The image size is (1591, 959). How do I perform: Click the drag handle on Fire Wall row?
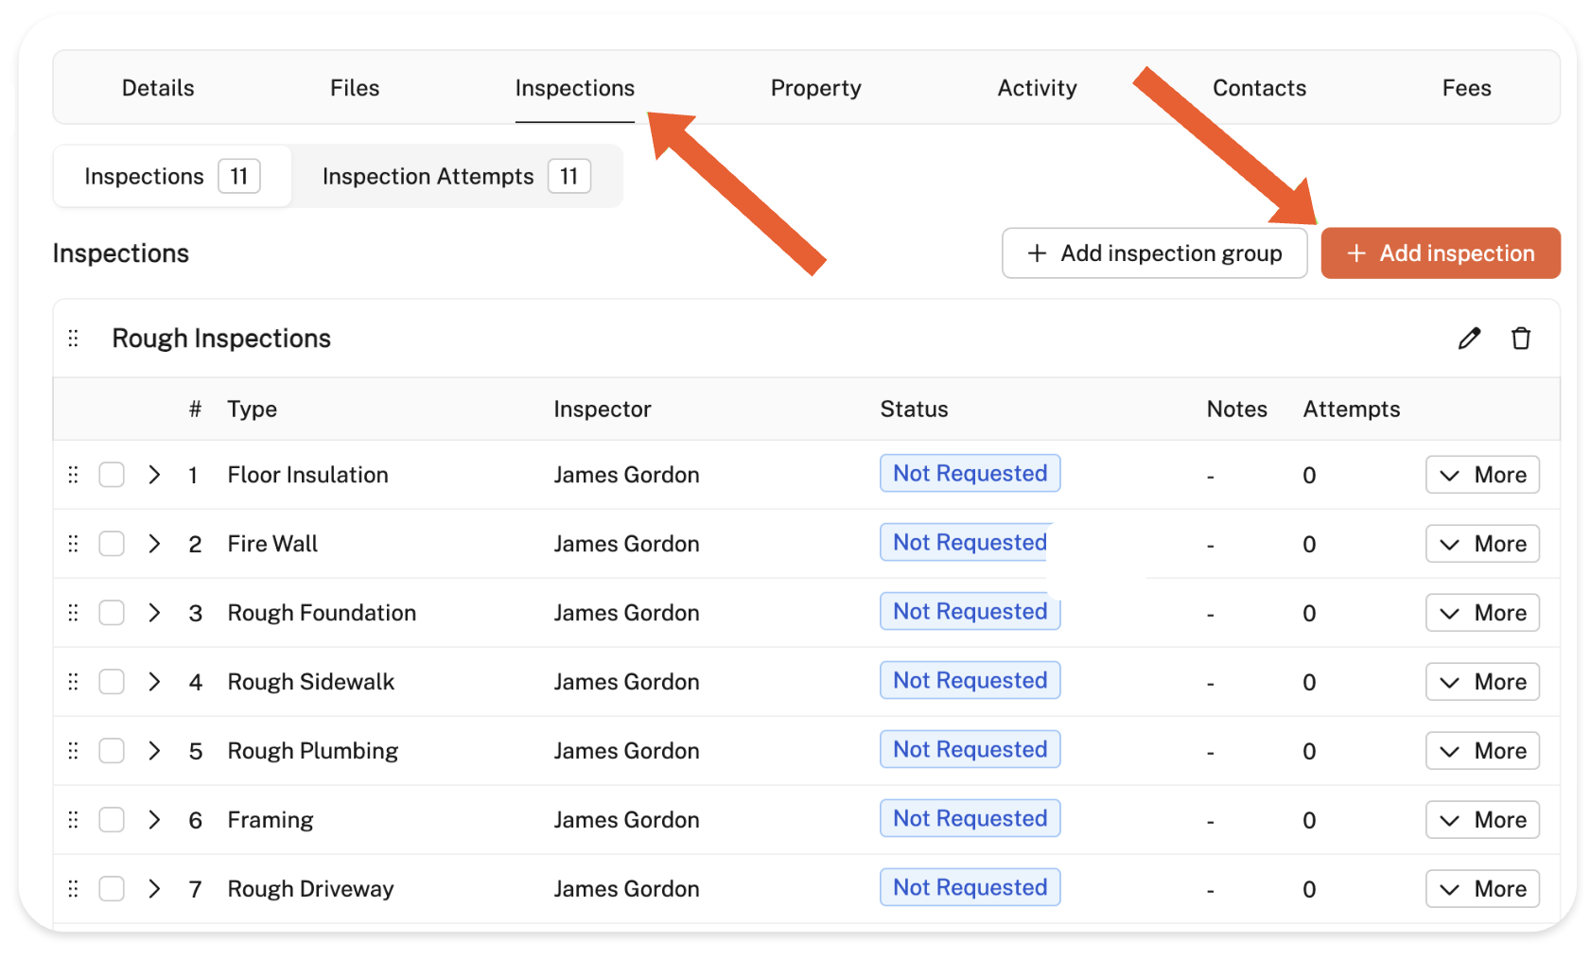point(74,544)
